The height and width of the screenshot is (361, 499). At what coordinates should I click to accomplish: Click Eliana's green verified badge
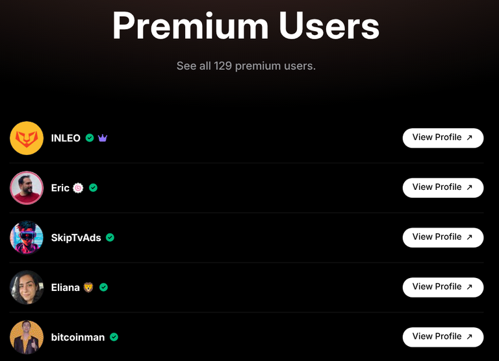pyautogui.click(x=103, y=287)
